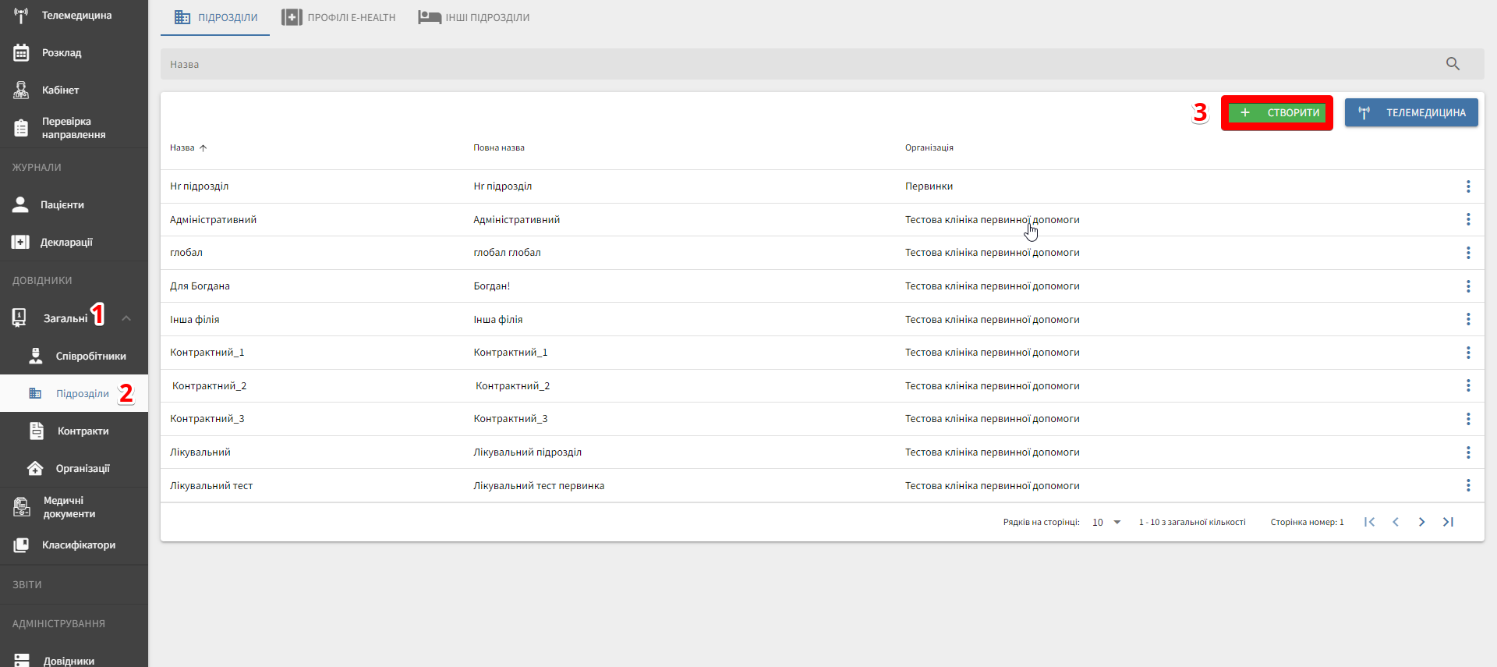
Task: Open Пацієнти journal in sidebar
Action: tap(62, 205)
